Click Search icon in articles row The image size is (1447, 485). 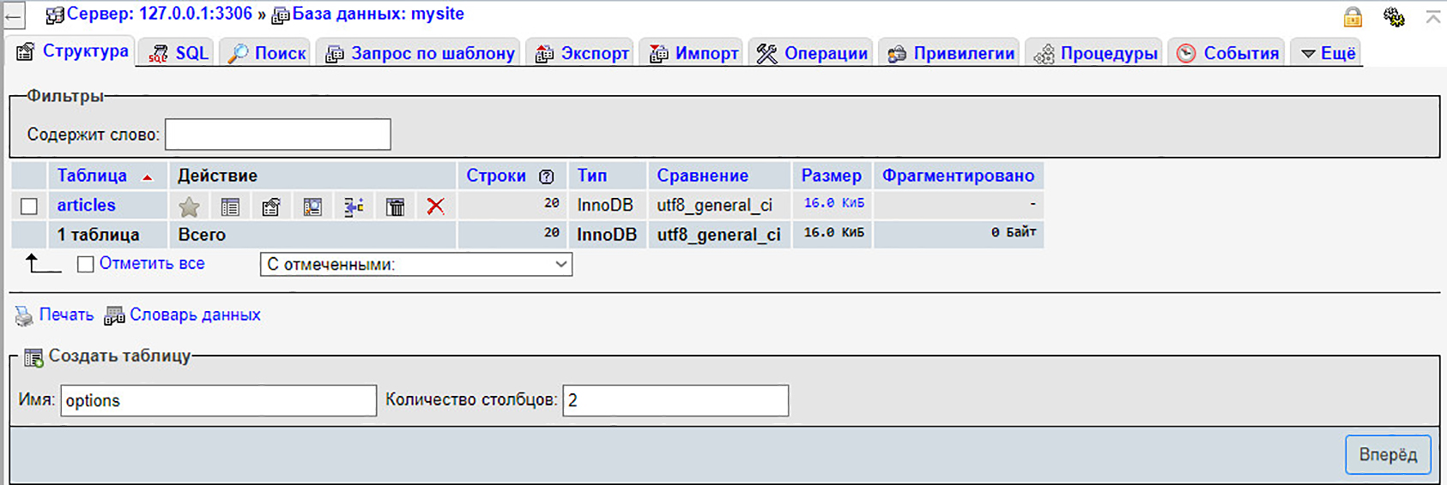pos(312,207)
